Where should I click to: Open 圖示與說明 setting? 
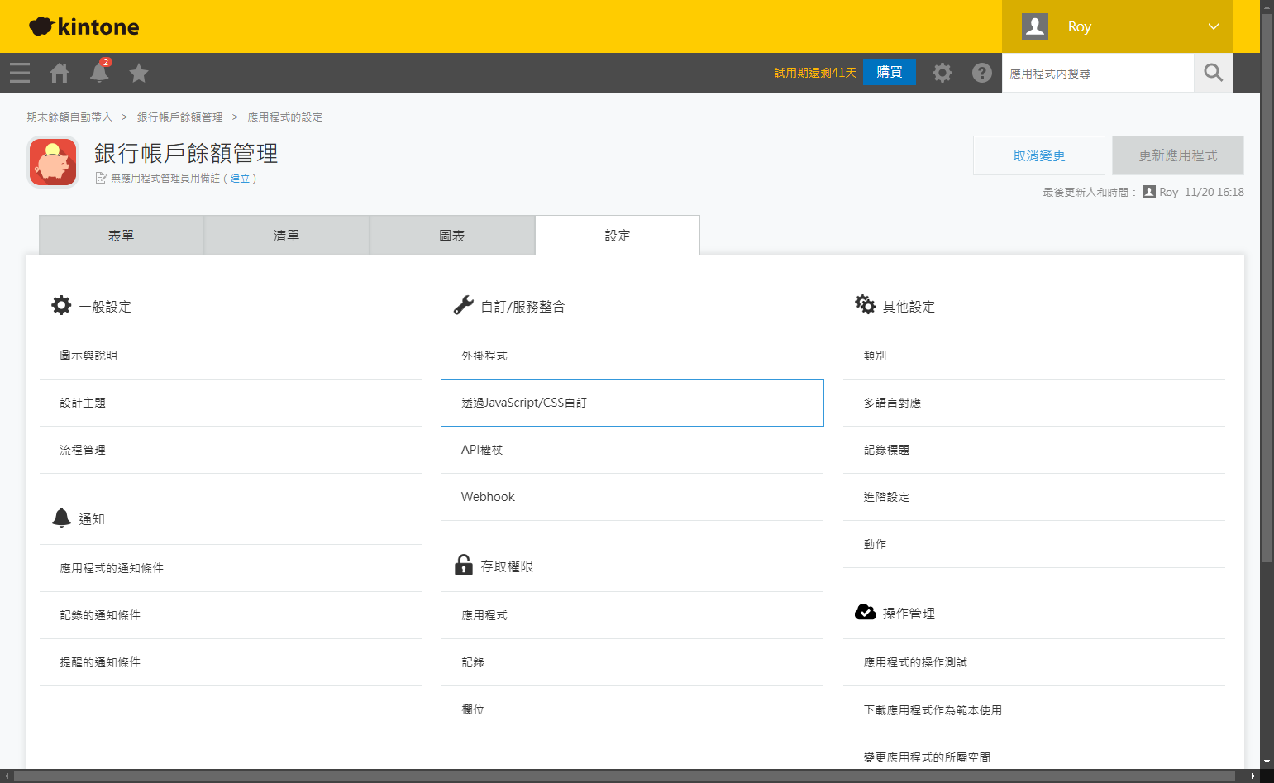[x=231, y=356]
